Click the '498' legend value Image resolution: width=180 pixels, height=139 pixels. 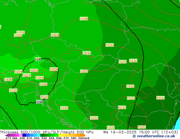[x=22, y=138]
